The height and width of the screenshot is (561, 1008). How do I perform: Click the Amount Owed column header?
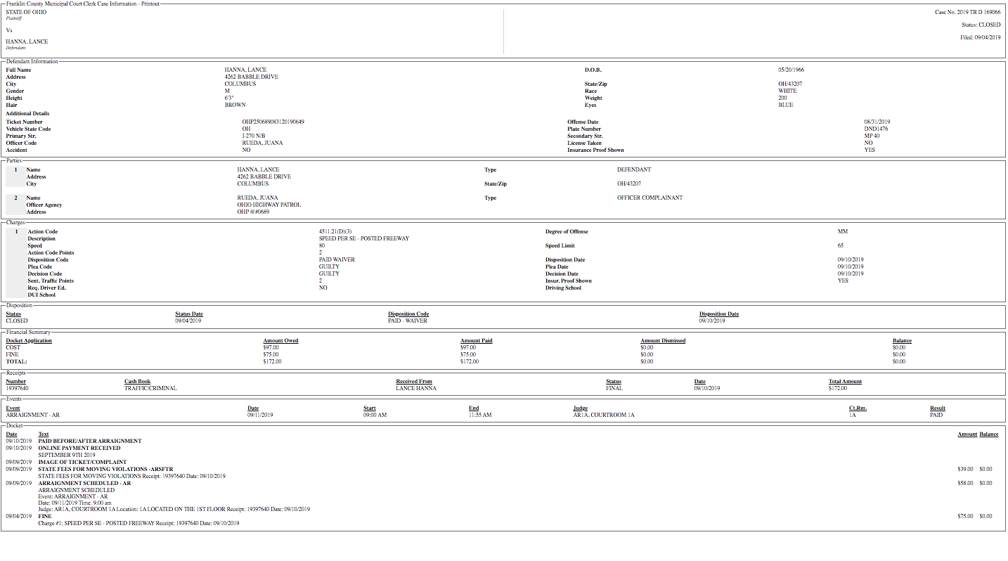click(x=281, y=340)
